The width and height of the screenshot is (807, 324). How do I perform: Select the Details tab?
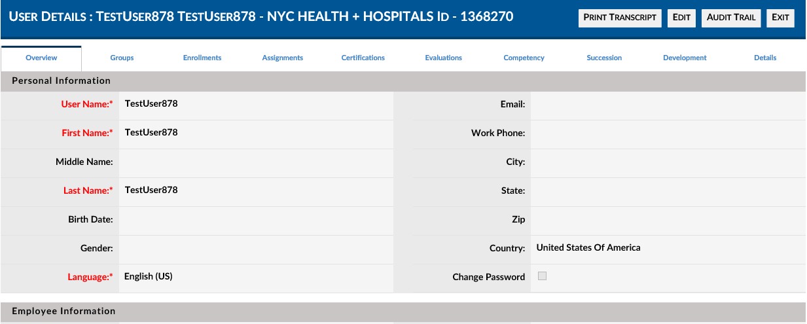click(x=765, y=58)
